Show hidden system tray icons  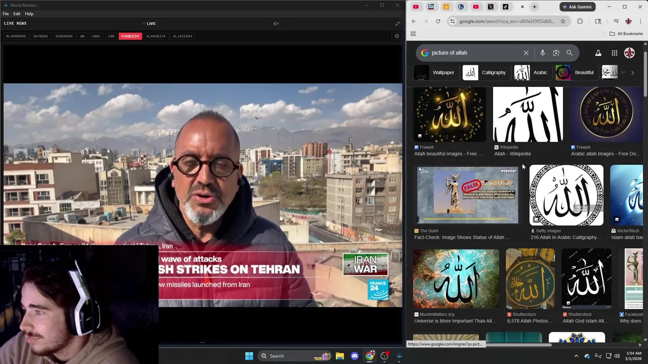(x=576, y=356)
